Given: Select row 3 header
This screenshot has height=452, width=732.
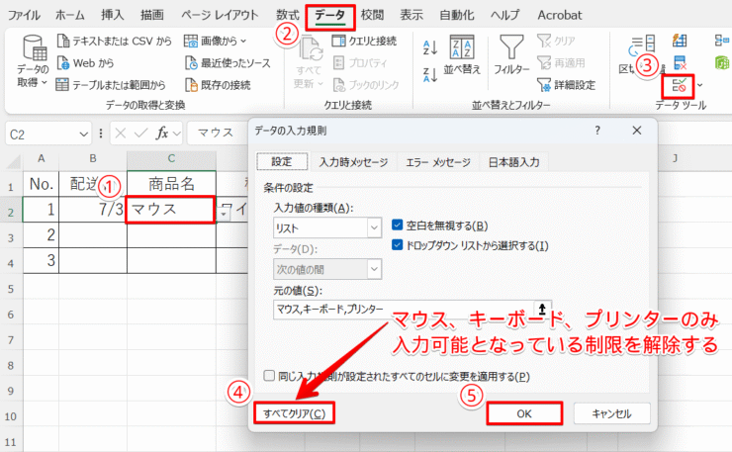Looking at the screenshot, I should tap(11, 237).
